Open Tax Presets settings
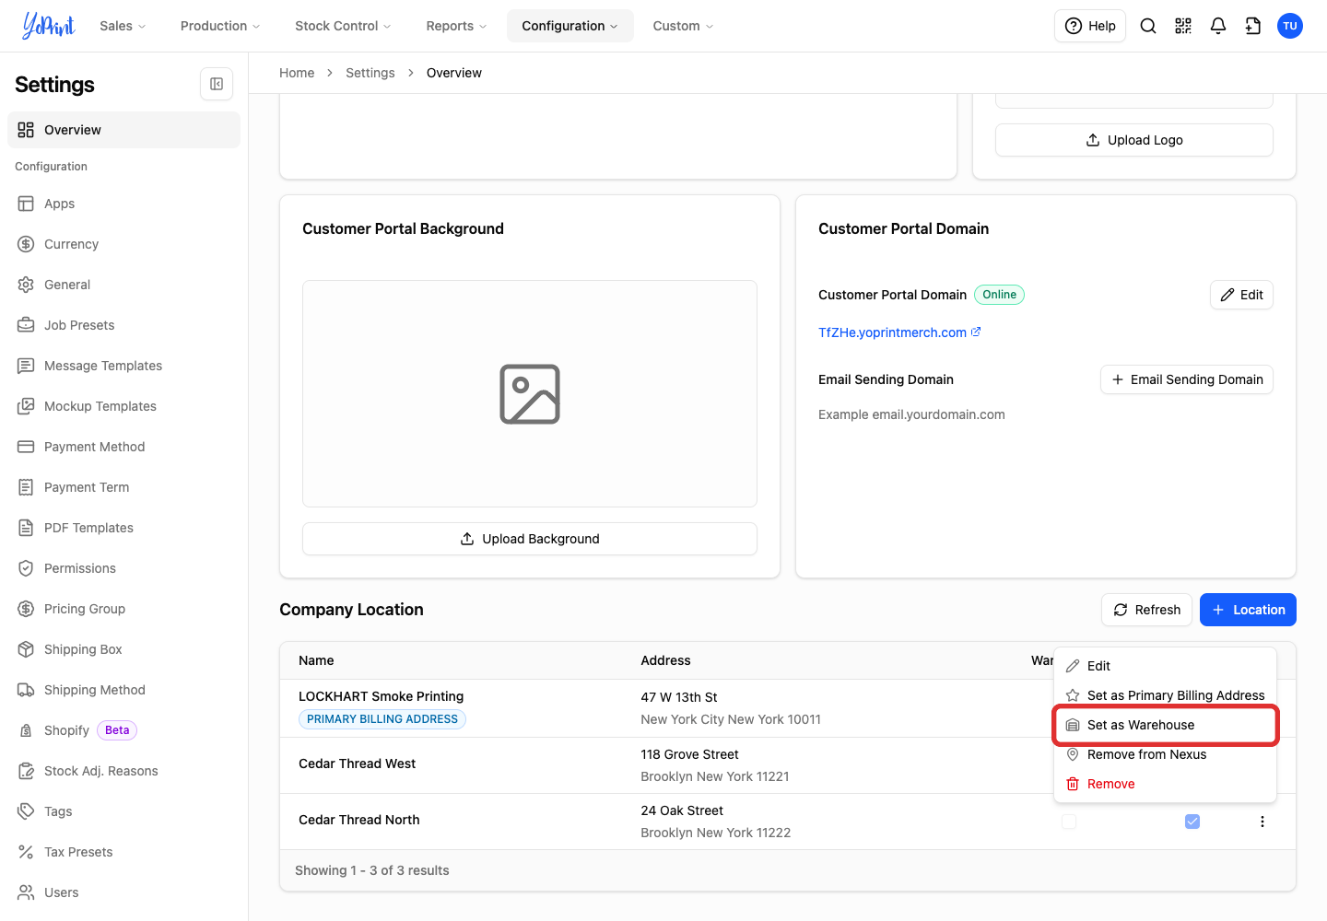 123,852
